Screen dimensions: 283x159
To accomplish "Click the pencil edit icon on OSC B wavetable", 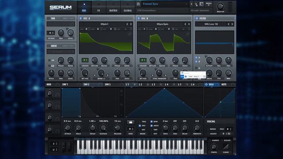I will [x=187, y=34].
